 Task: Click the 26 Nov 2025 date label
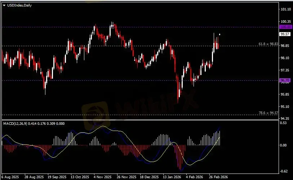click(x=127, y=177)
